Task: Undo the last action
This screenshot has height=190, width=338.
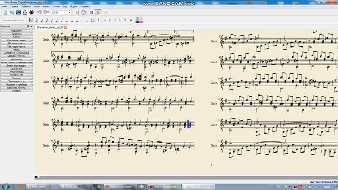Action: click(x=39, y=12)
